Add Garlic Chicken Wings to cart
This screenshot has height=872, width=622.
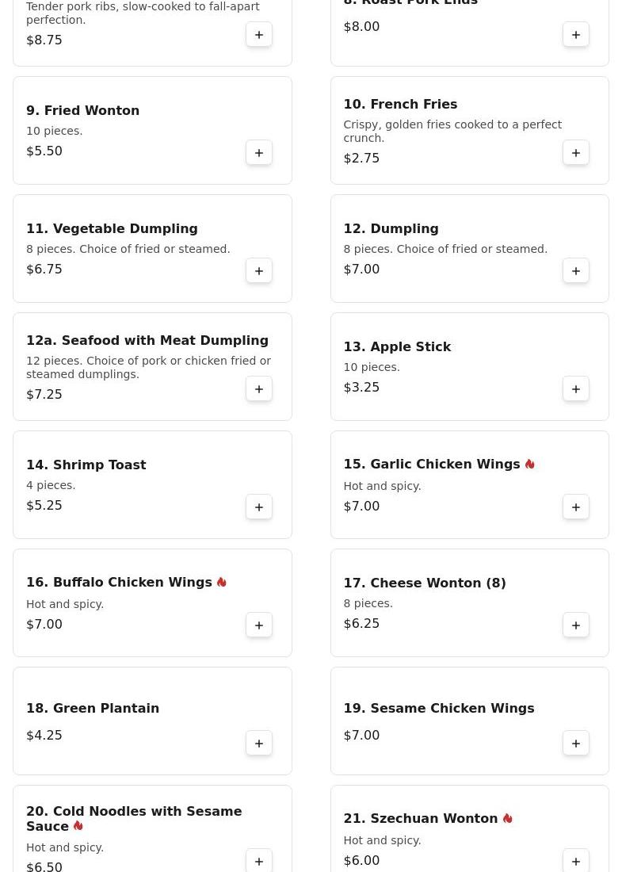point(576,507)
